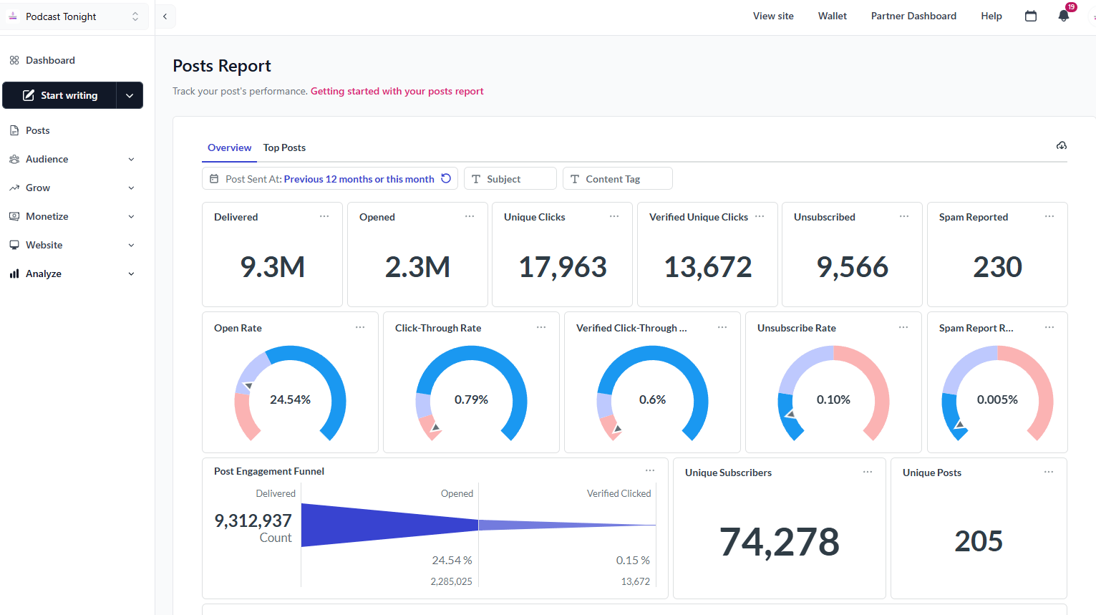Open Spam Reported card options menu

[1049, 216]
